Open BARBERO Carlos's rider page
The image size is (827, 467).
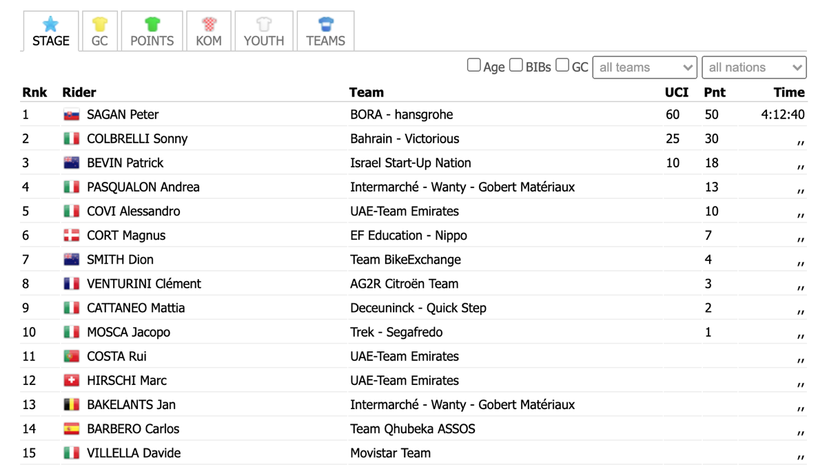click(133, 428)
